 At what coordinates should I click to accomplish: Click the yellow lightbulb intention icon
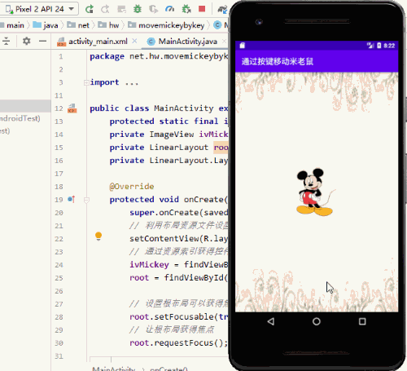(x=98, y=236)
